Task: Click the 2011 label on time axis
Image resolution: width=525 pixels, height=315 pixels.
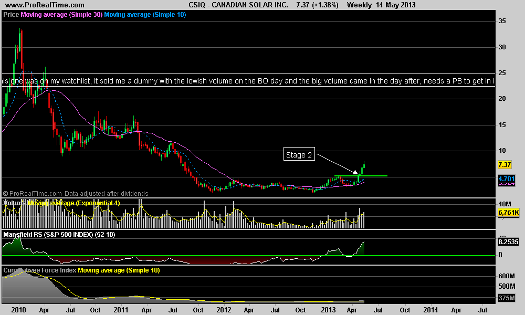Action: pos(121,310)
